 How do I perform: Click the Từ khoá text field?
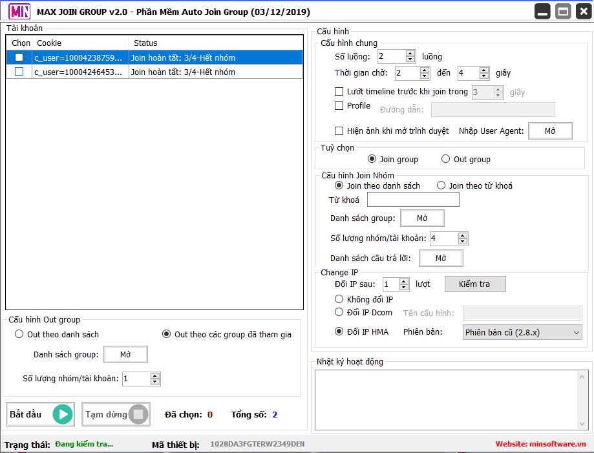coord(413,200)
